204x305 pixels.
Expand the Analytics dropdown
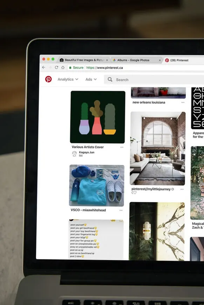coord(68,79)
